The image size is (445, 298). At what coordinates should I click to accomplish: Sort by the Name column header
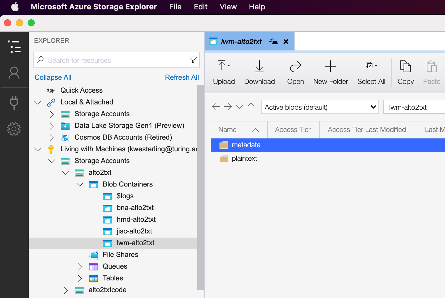tap(239, 130)
